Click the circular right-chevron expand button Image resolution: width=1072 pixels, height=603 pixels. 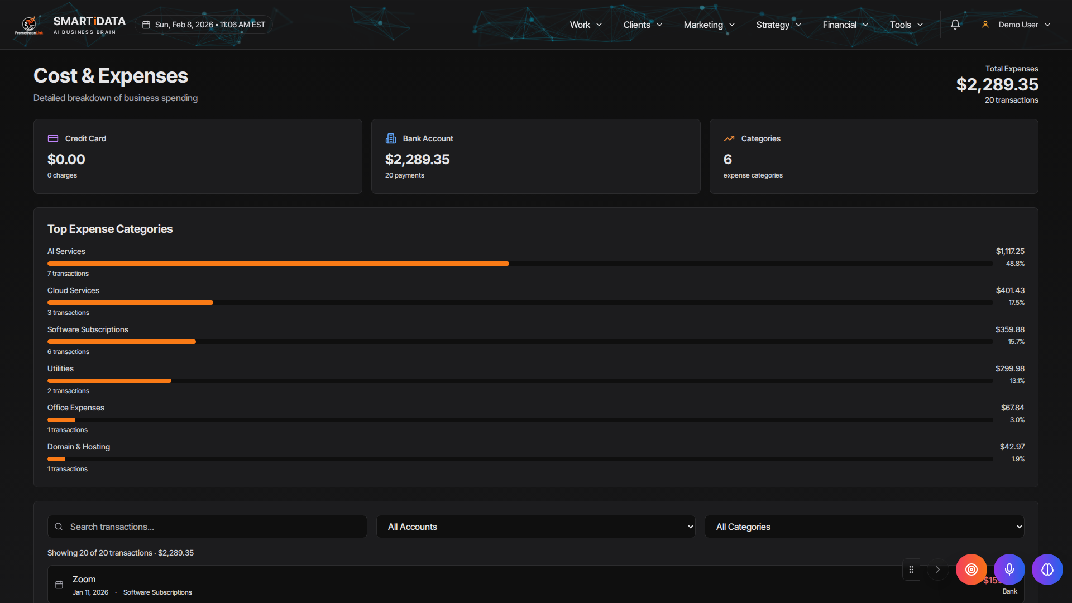938,569
